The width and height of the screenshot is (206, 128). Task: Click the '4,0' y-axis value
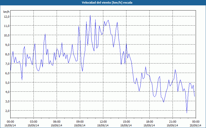click(7, 92)
